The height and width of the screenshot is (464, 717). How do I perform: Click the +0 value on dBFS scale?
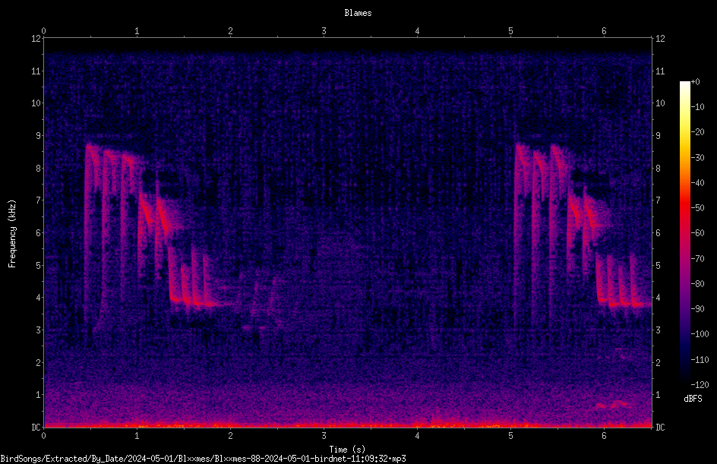click(695, 81)
